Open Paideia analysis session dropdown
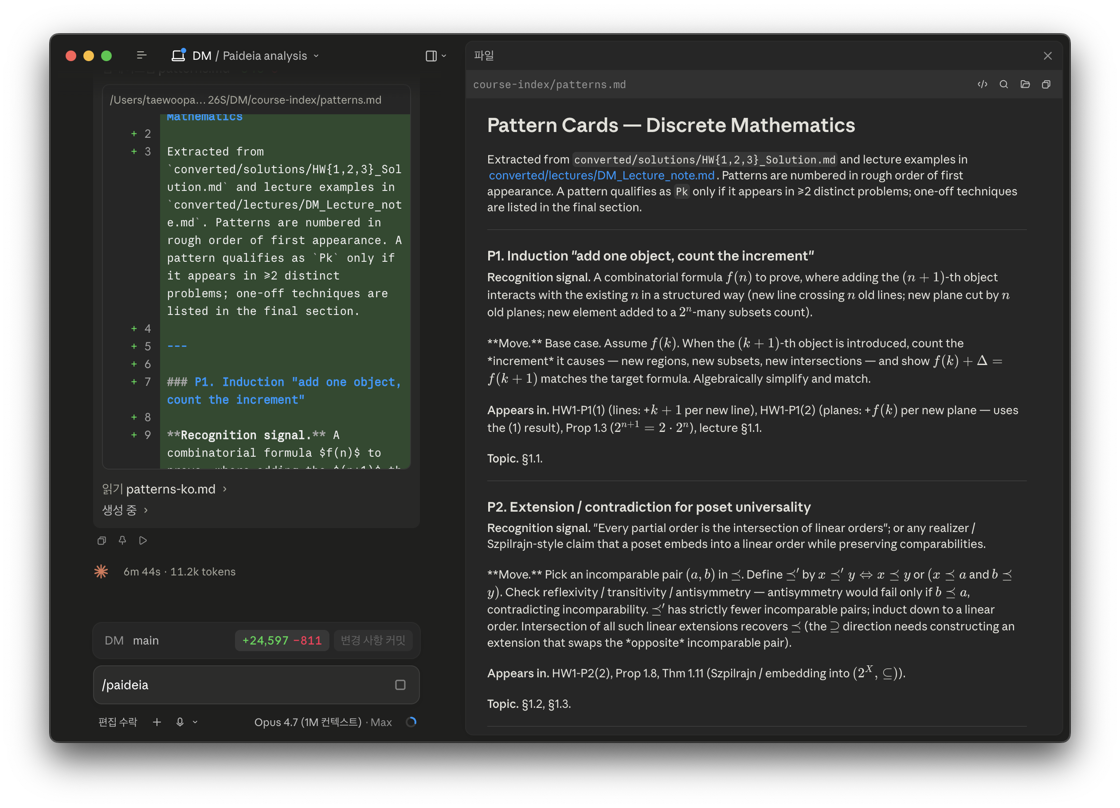The image size is (1120, 808). [270, 56]
